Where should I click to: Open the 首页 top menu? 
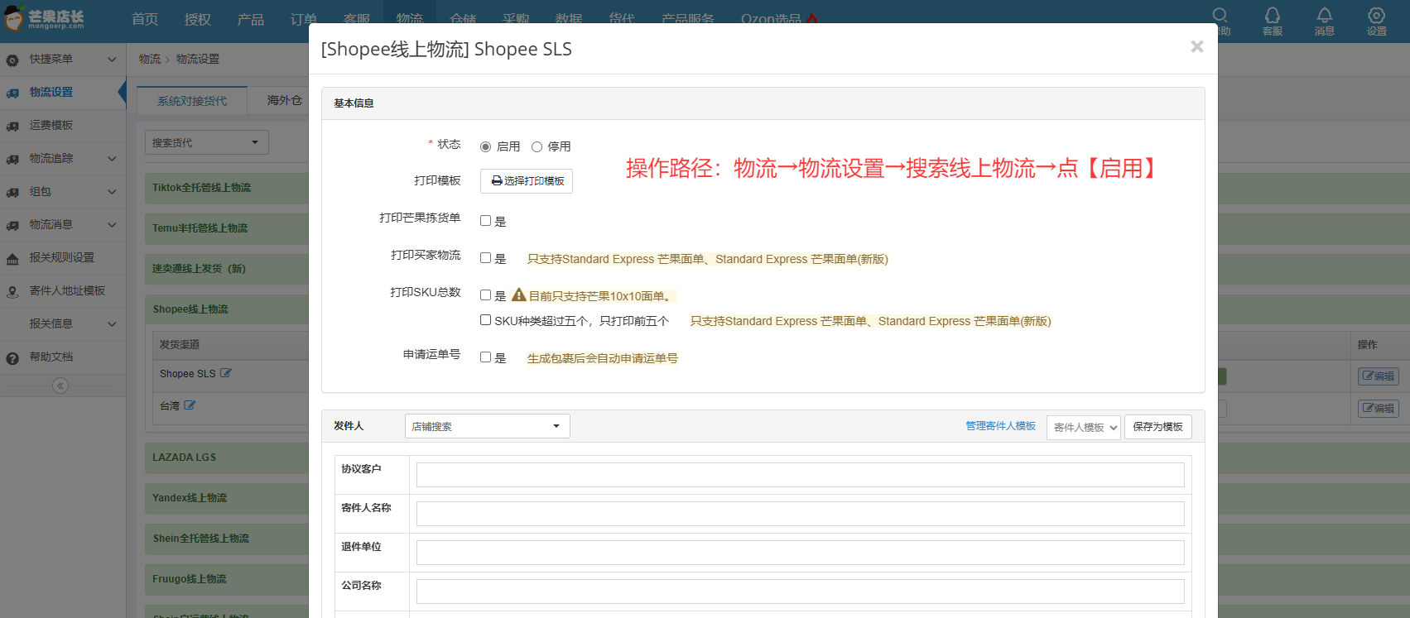(145, 19)
